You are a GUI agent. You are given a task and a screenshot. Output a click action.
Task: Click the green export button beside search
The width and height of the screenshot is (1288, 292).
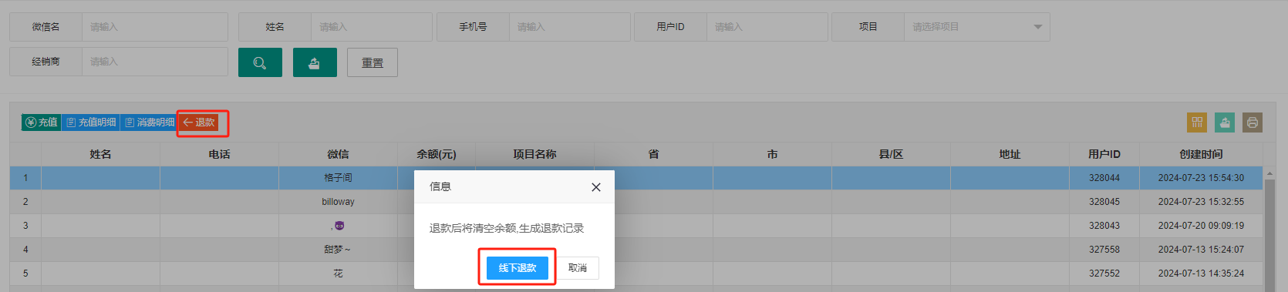315,62
